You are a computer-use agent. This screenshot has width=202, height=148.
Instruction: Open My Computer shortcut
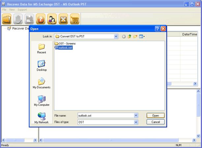point(42,101)
